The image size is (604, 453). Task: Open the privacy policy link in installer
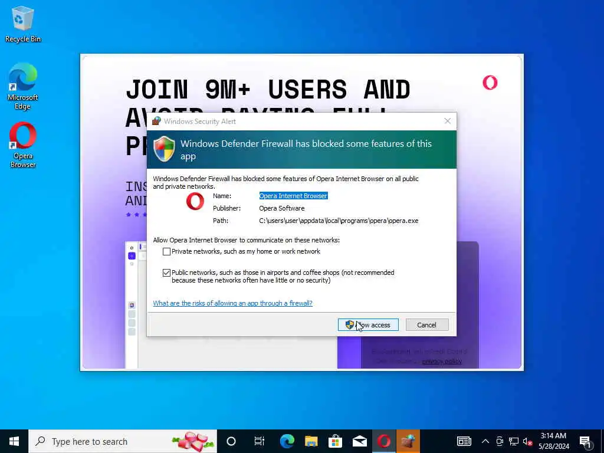tap(442, 362)
